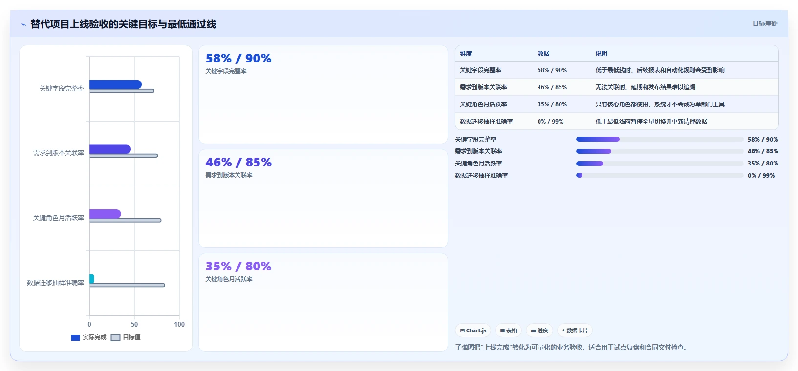Screen dimensions: 798x371
Task: Click 需求到版本关联率 caption in the second card
Action: coord(229,175)
